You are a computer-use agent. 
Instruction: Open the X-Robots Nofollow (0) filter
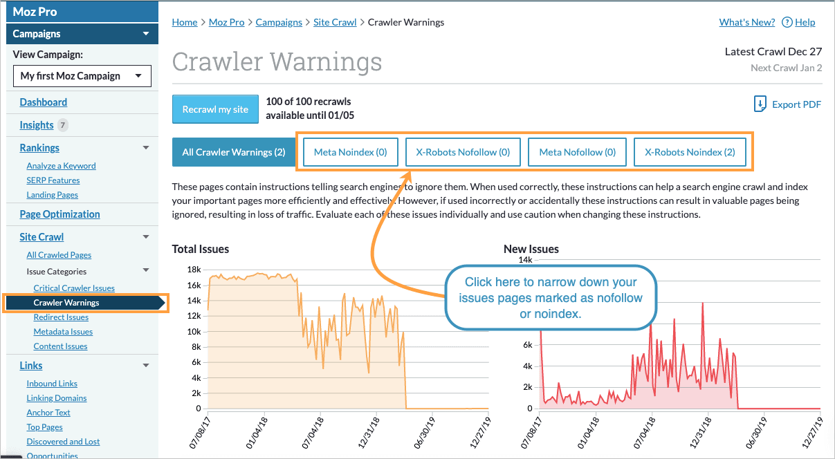click(x=463, y=152)
